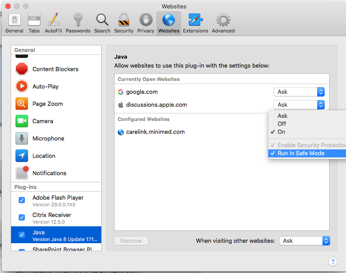The image size is (346, 273).
Task: Open the General preferences icon
Action: (15, 20)
